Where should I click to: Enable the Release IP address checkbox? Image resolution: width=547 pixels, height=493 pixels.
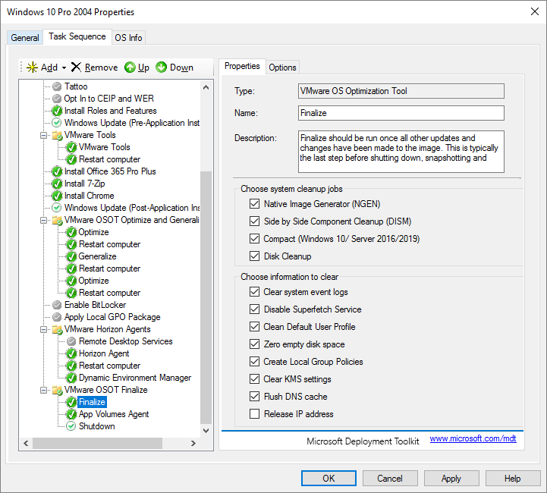[254, 414]
